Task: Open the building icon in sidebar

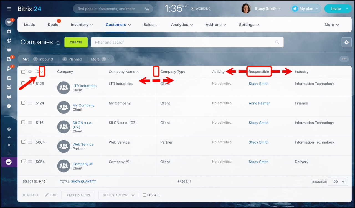Action: tap(9, 31)
